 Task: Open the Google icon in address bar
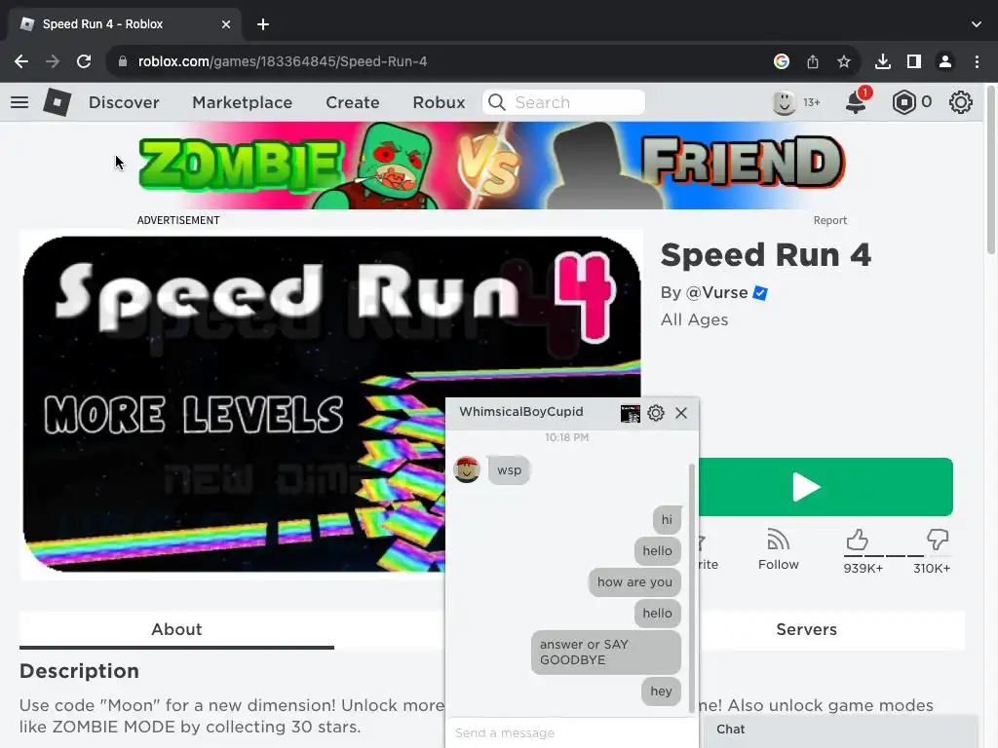[x=782, y=61]
